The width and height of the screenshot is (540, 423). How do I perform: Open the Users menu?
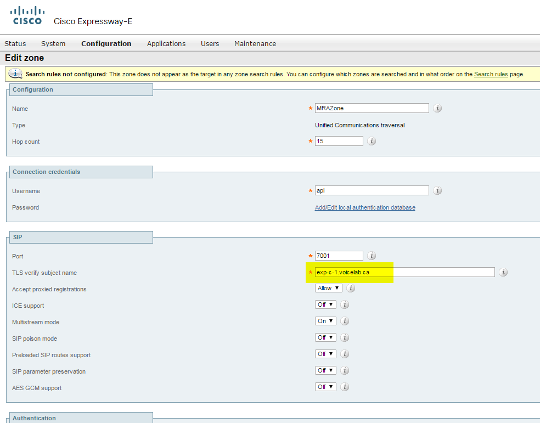coord(210,44)
